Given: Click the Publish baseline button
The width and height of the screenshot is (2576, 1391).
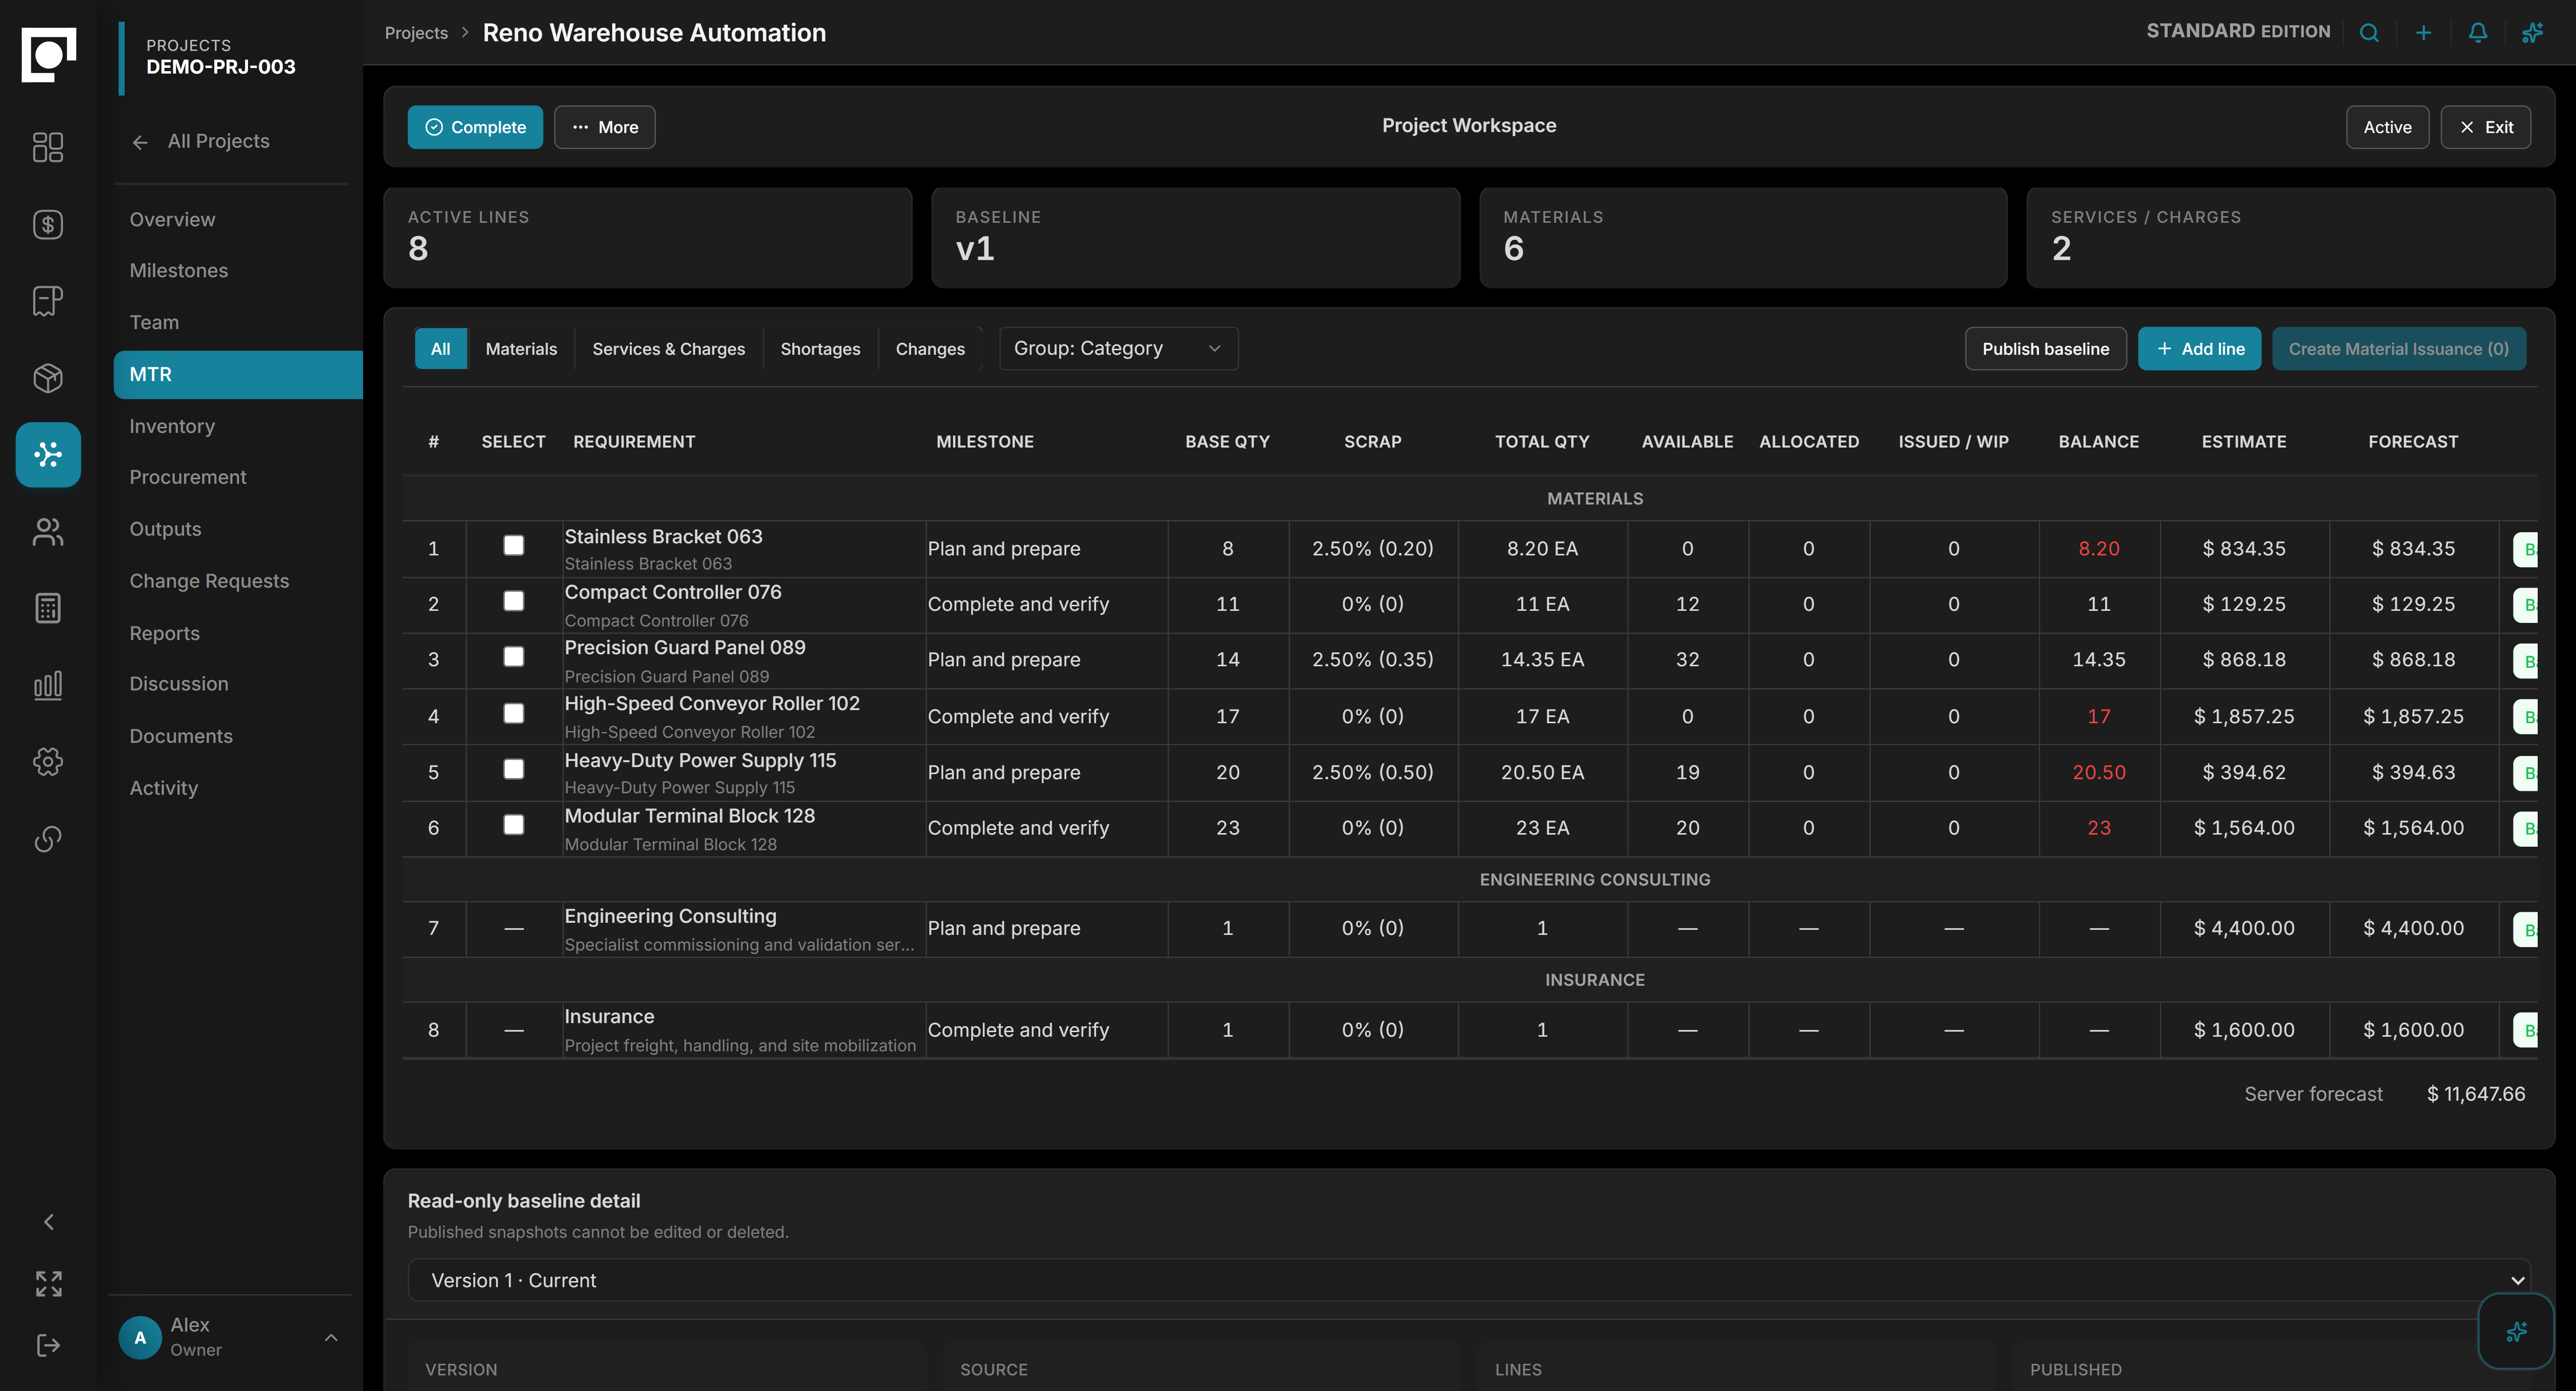Looking at the screenshot, I should click(x=2045, y=349).
